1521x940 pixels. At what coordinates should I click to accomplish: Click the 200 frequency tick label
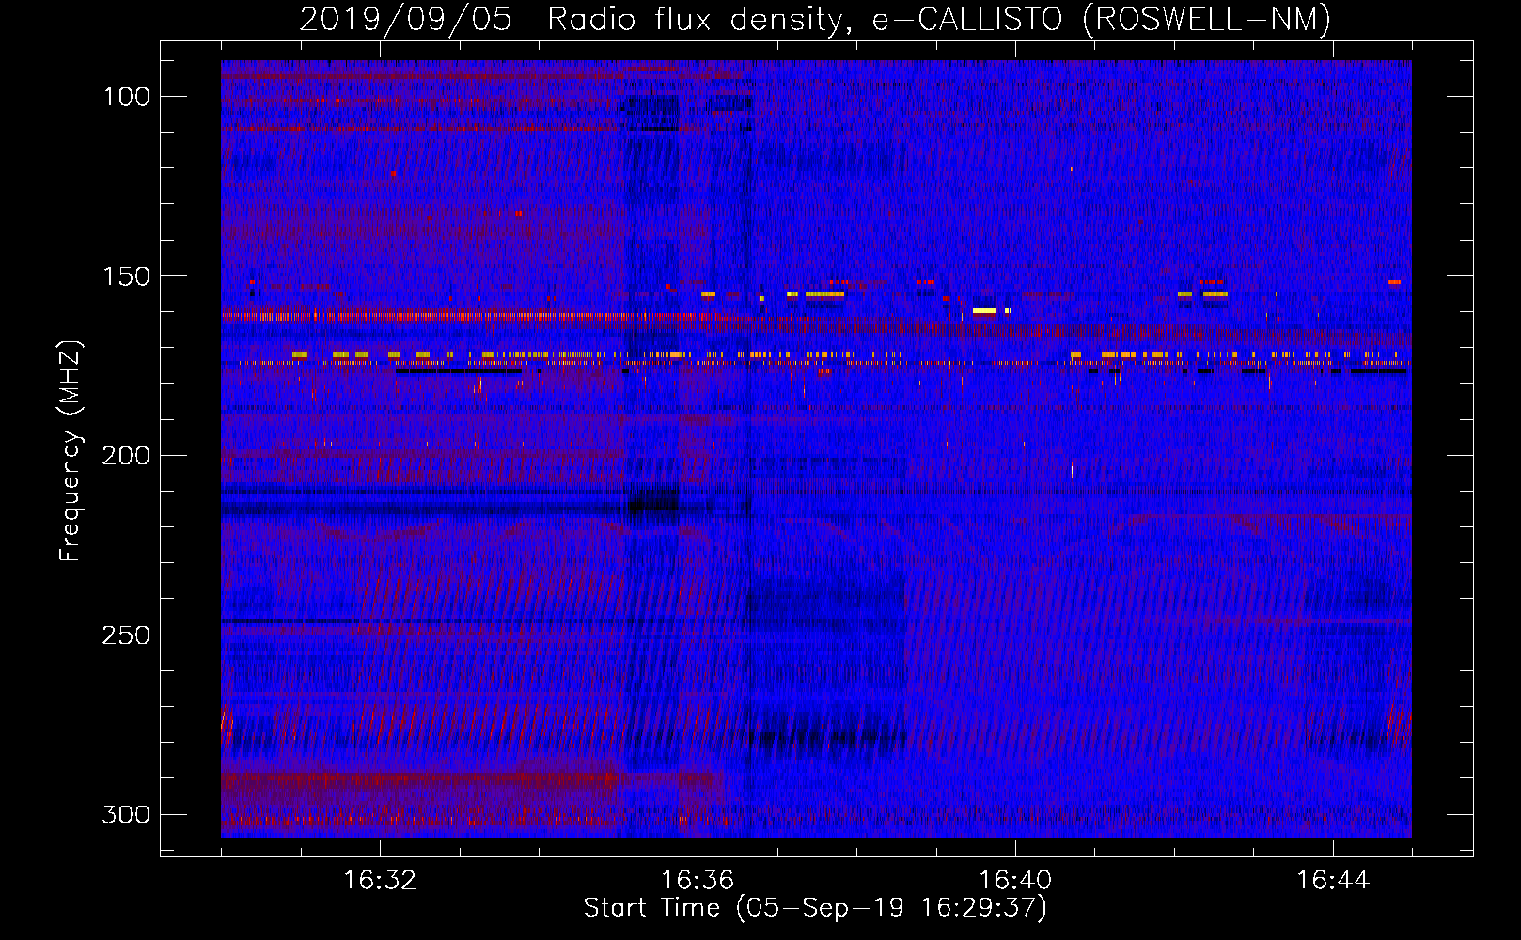point(126,456)
